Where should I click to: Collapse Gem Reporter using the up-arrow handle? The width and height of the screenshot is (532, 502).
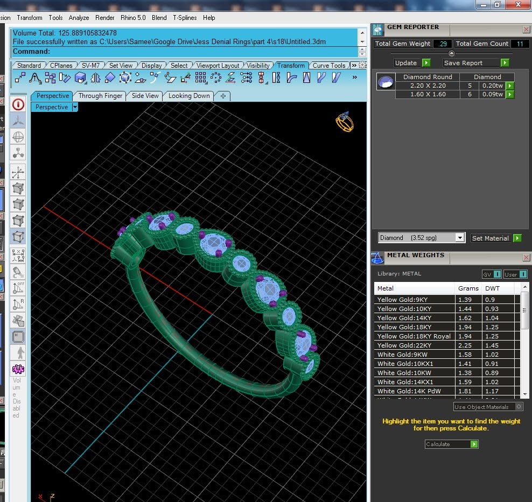click(451, 53)
